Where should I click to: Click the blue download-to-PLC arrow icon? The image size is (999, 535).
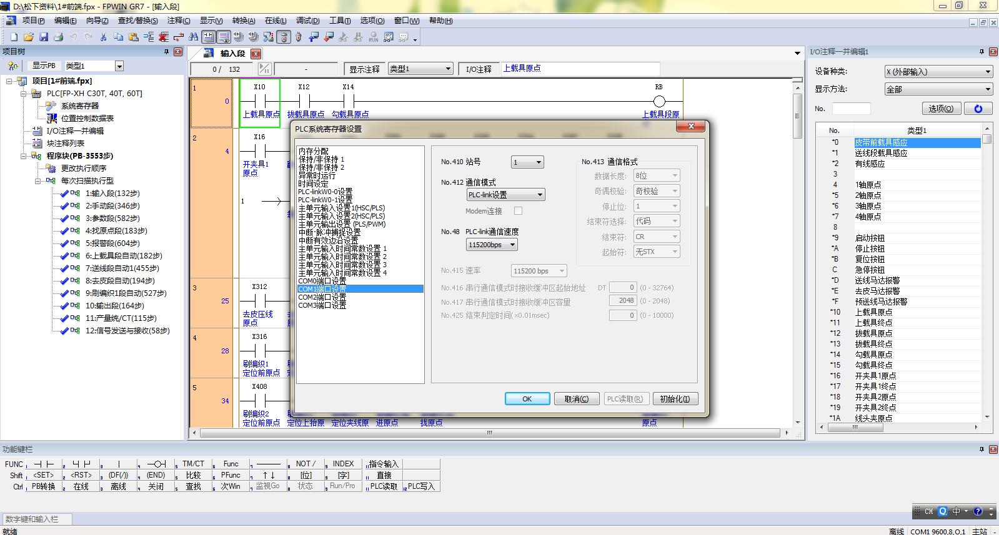tap(314, 37)
